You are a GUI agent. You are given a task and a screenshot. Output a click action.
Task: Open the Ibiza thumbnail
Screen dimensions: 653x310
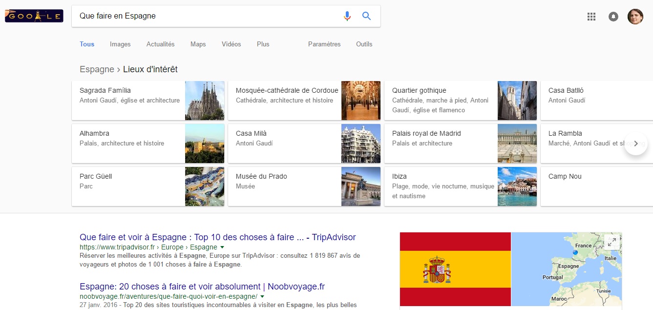pos(517,186)
